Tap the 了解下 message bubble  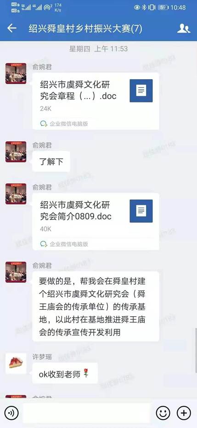51,162
